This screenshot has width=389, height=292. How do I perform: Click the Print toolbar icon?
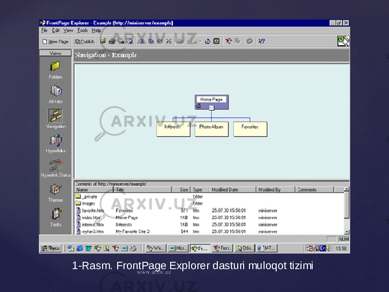(112, 41)
